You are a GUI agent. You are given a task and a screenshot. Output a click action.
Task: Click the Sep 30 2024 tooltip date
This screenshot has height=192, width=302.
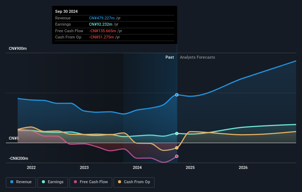tap(67, 11)
